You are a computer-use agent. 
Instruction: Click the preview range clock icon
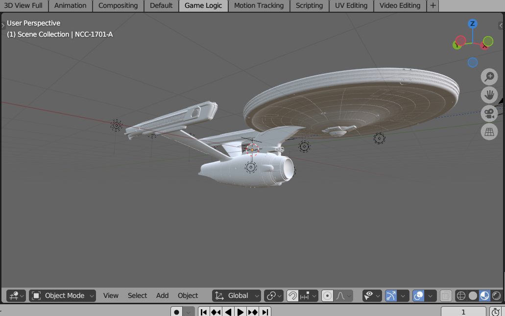point(495,312)
